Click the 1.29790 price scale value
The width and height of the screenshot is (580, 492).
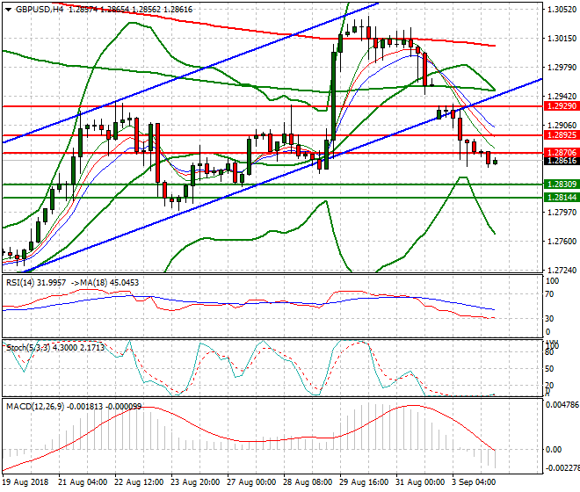coord(562,68)
